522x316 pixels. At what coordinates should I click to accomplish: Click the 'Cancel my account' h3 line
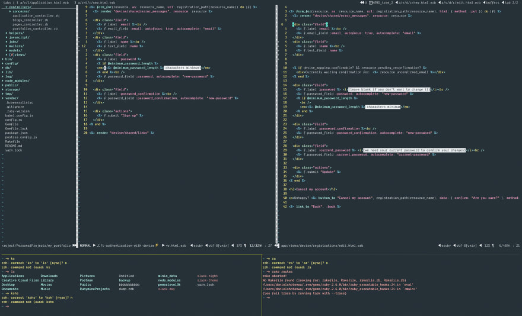313,189
